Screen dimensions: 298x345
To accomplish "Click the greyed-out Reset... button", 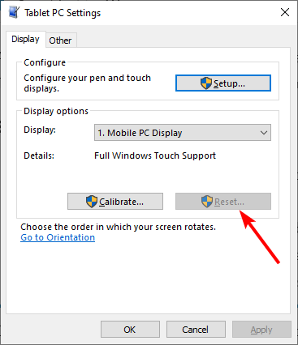I will pyautogui.click(x=223, y=202).
